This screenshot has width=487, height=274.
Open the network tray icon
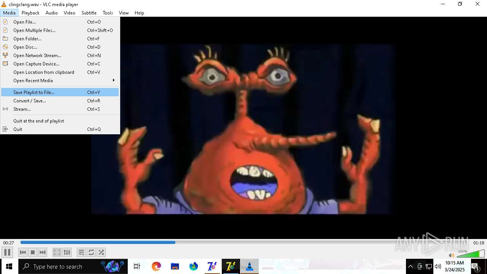pyautogui.click(x=429, y=266)
